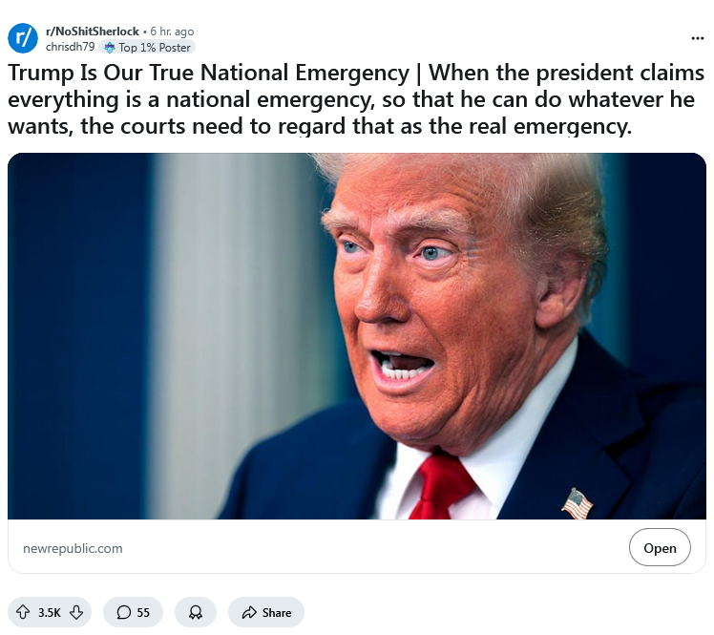Click the flag lapel pin in photo
Viewport: 714px width, 635px height.
coord(577,503)
